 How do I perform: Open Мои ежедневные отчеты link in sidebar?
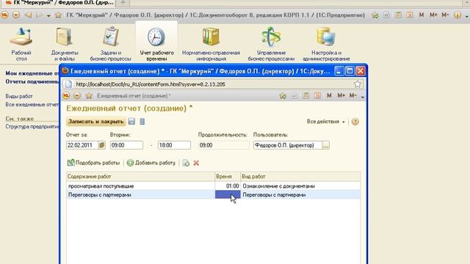32,73
